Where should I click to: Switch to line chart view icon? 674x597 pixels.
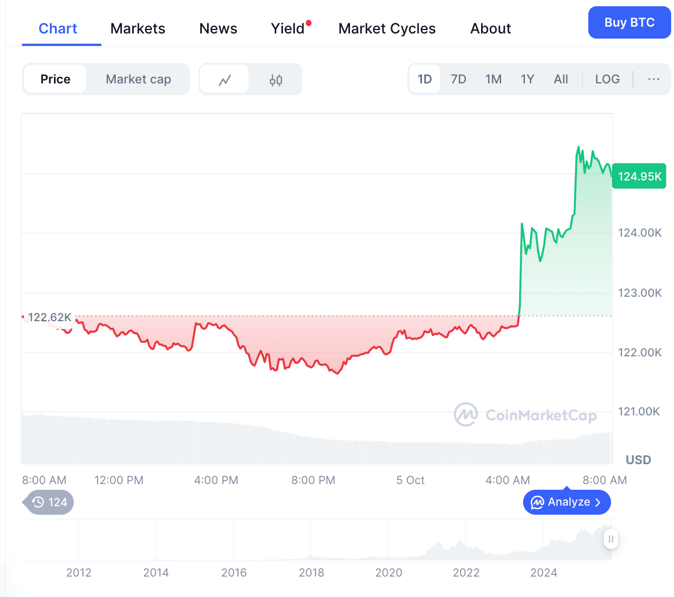click(225, 79)
